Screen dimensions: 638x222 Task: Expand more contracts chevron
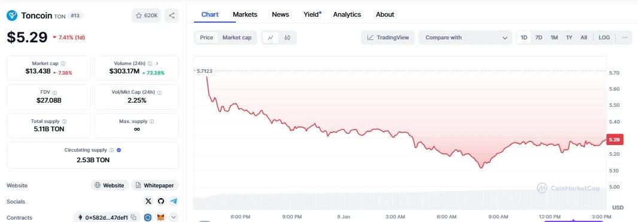pyautogui.click(x=174, y=218)
